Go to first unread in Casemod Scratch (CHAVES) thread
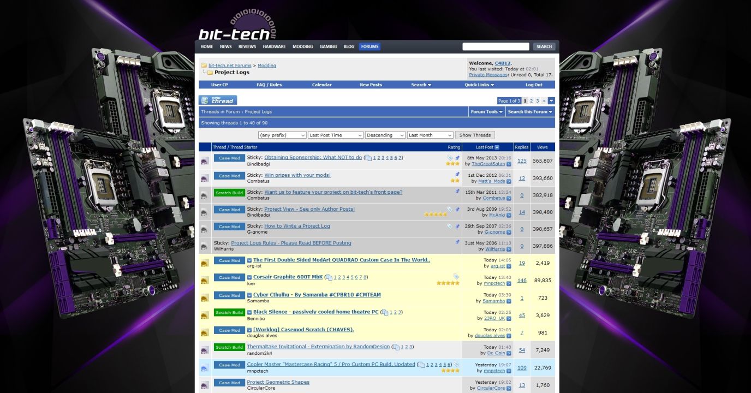Image resolution: width=751 pixels, height=393 pixels. pos(249,330)
